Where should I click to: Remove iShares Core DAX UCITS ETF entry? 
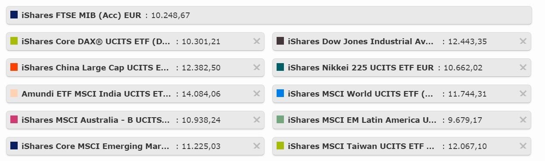tap(257, 41)
